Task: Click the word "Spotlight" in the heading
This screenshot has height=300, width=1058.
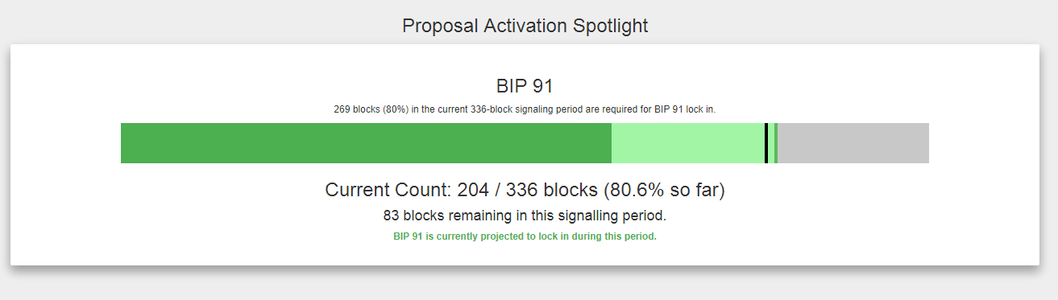Action: point(610,26)
